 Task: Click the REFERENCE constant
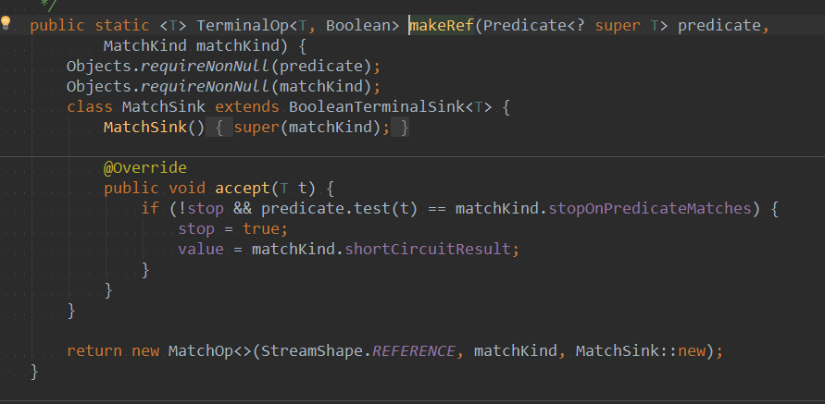click(x=414, y=350)
